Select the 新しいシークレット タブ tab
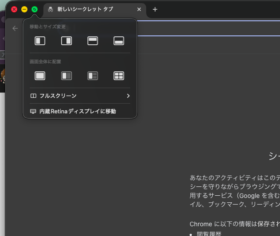Image resolution: width=280 pixels, height=236 pixels. (95, 10)
